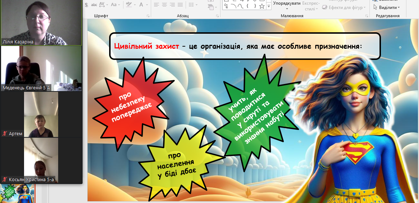Select the left brace shape

pyautogui.click(x=248, y=6)
